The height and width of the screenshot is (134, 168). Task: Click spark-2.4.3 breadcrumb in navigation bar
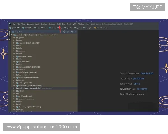(15, 28)
